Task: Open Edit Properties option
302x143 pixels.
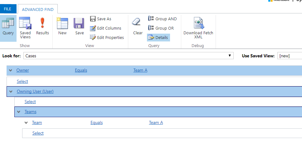Action: [107, 38]
